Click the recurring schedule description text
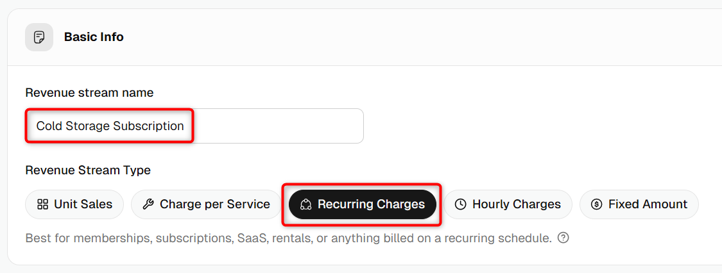 pos(289,238)
